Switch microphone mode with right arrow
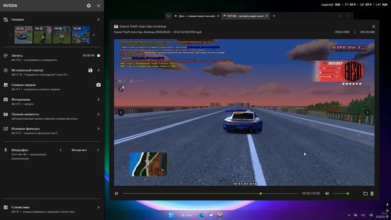The width and height of the screenshot is (391, 220). coord(98,150)
